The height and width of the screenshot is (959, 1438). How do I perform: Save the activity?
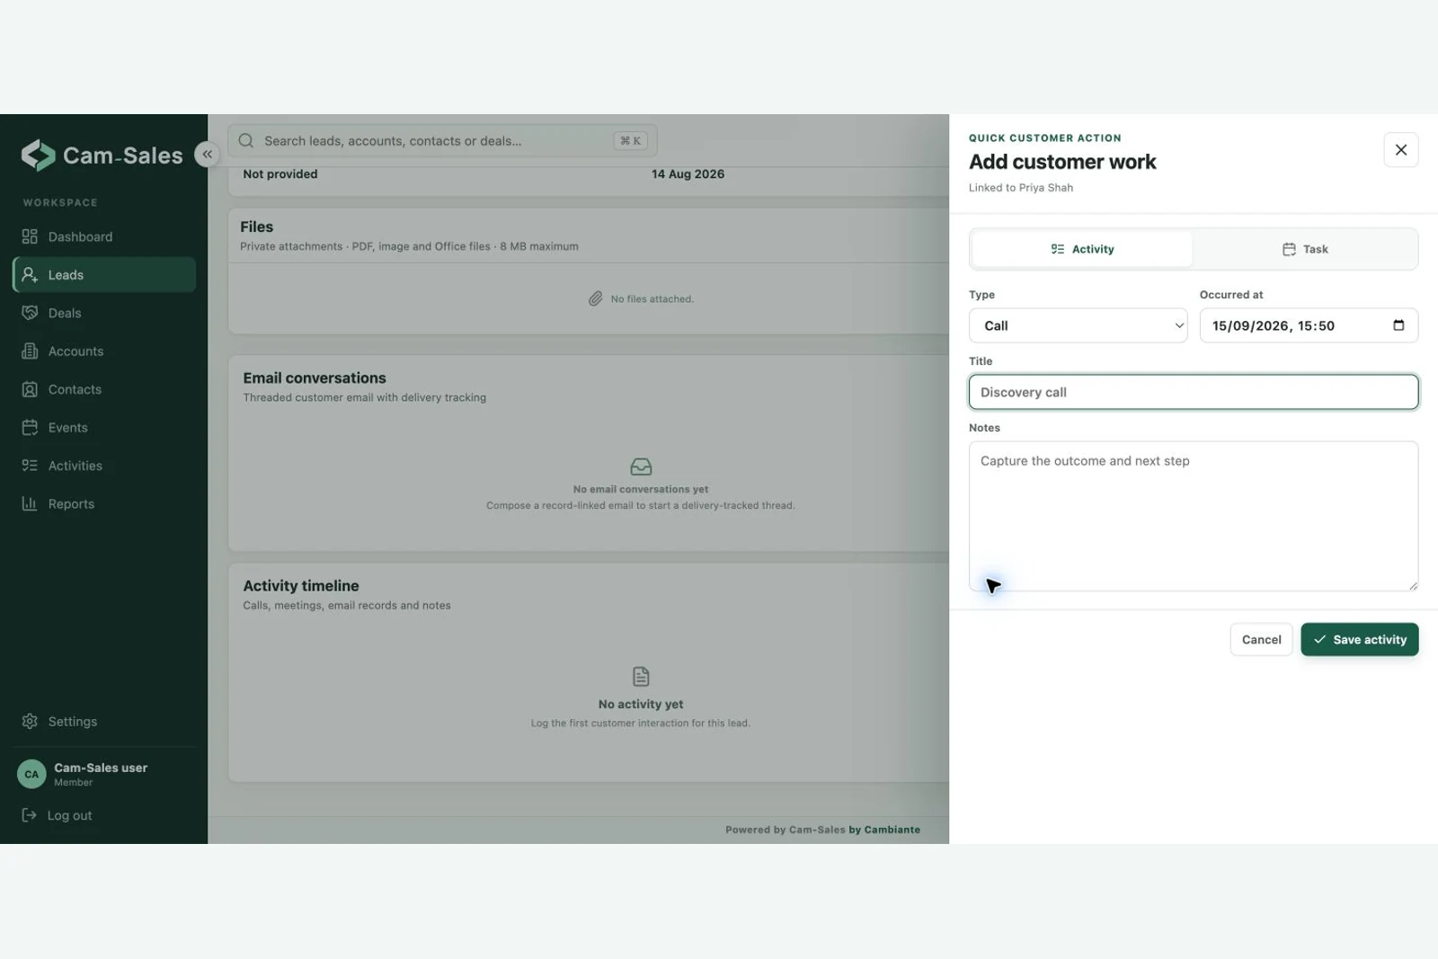1359,640
